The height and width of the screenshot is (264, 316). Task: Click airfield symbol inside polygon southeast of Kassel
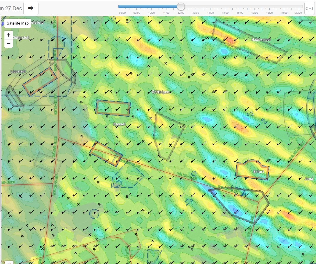click(171, 144)
